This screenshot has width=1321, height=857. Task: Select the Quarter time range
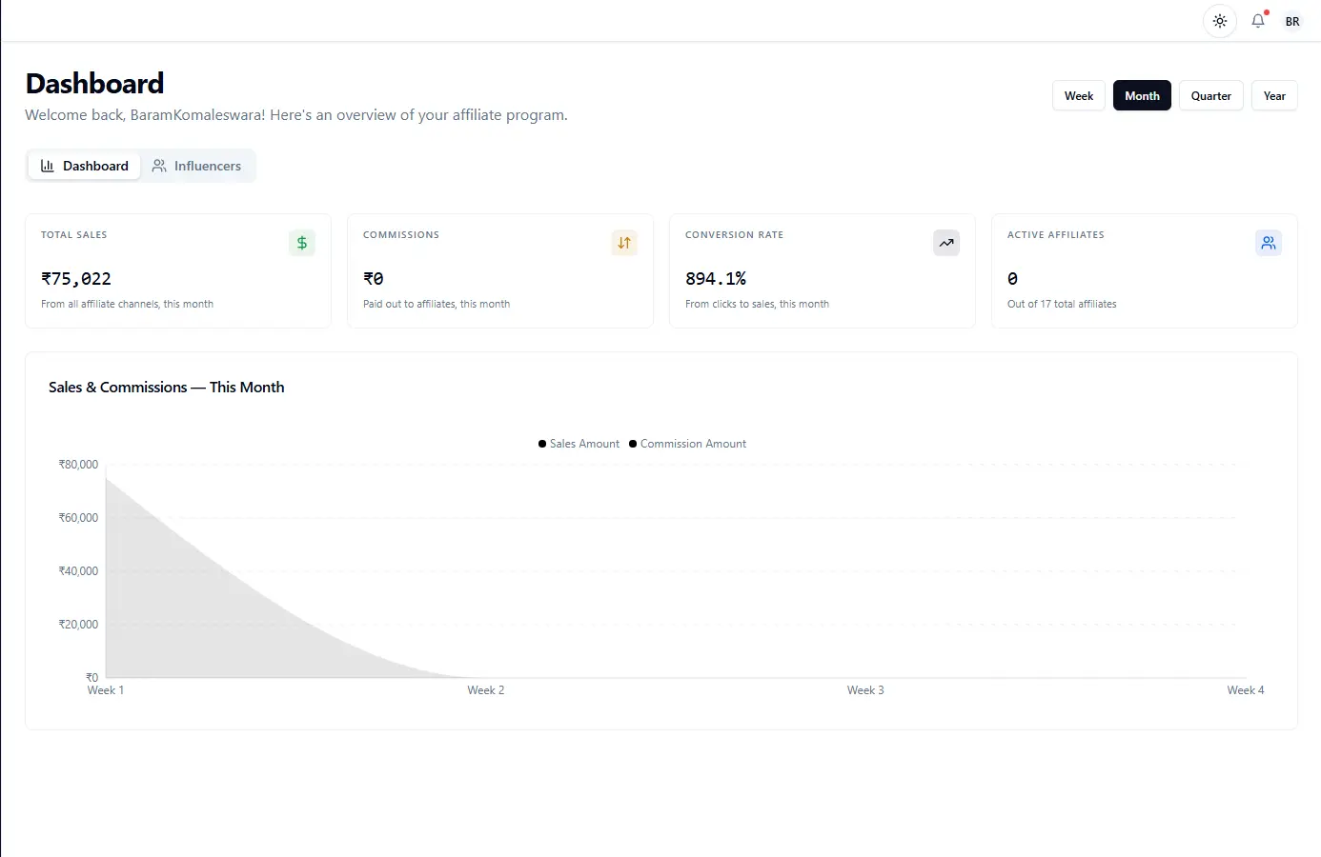tap(1211, 95)
